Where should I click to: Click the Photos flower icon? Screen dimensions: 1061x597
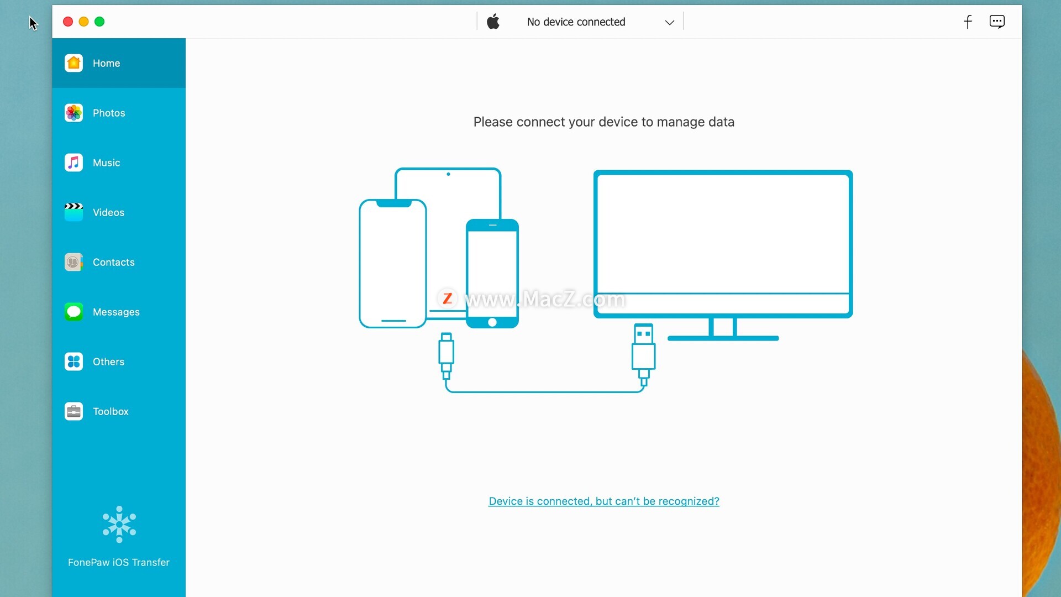tap(73, 113)
